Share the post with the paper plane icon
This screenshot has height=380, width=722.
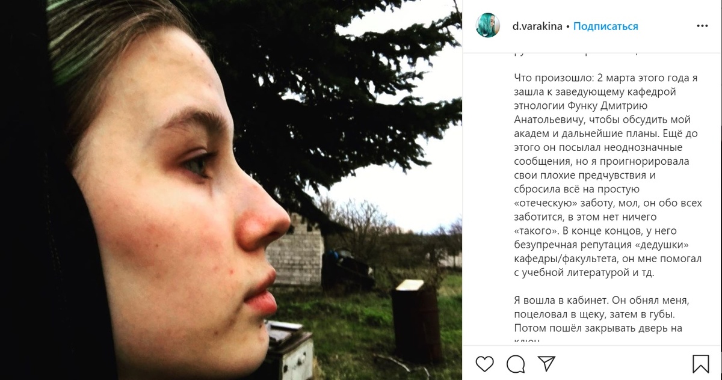[546, 363]
